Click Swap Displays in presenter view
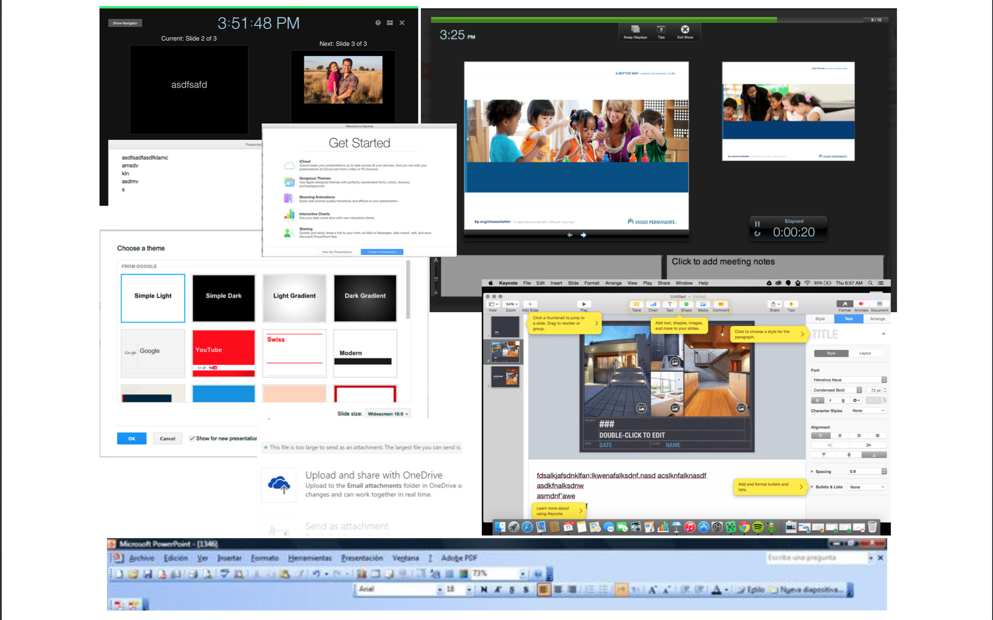Viewport: 993px width, 620px height. click(x=635, y=32)
